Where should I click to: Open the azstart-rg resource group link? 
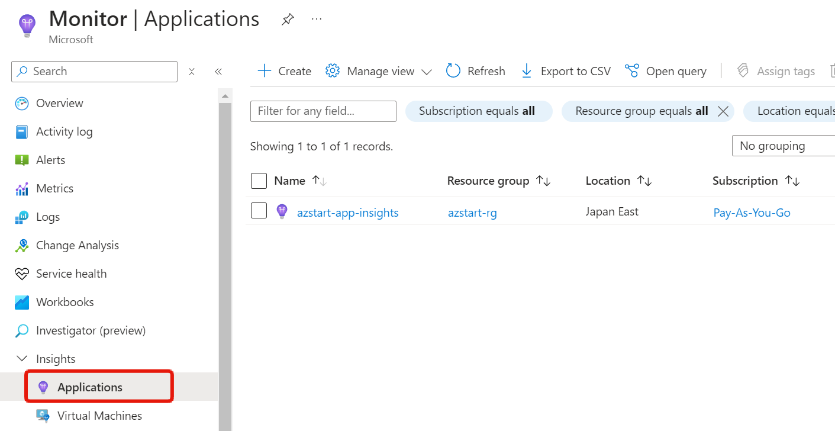(472, 213)
